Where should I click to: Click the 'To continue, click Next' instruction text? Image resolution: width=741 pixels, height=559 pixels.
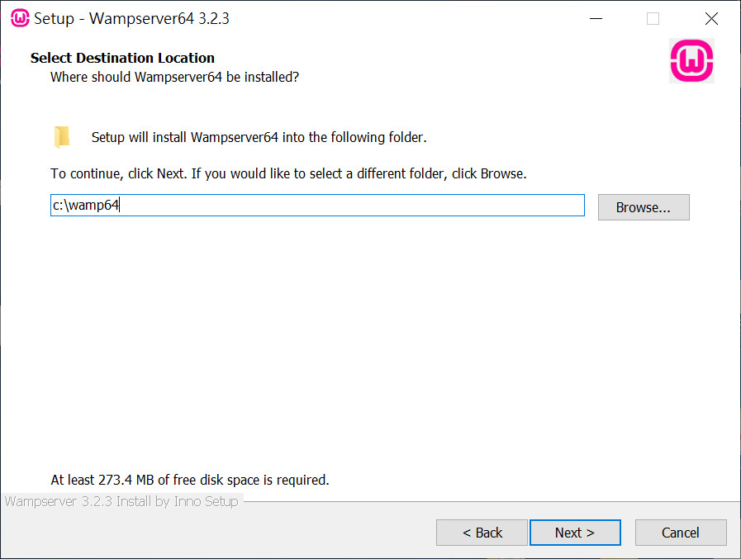tap(288, 173)
